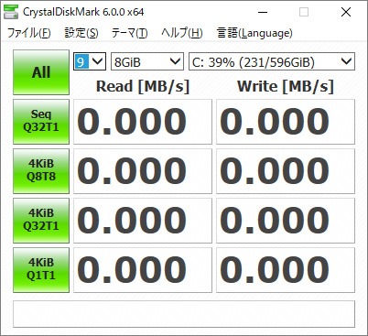Image resolution: width=368 pixels, height=336 pixels.
Task: Minimize the CrystalDiskMark window
Action: [x=263, y=12]
